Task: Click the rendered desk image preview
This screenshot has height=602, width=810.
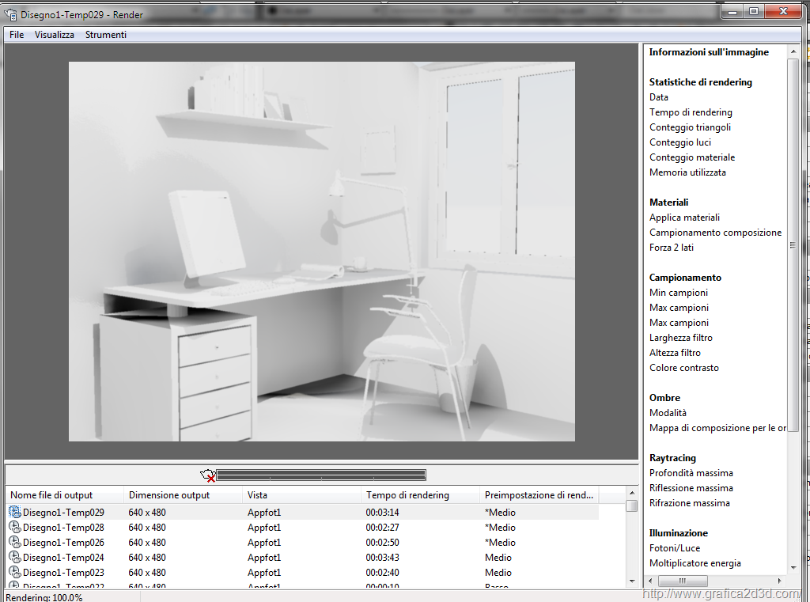Action: tap(321, 252)
